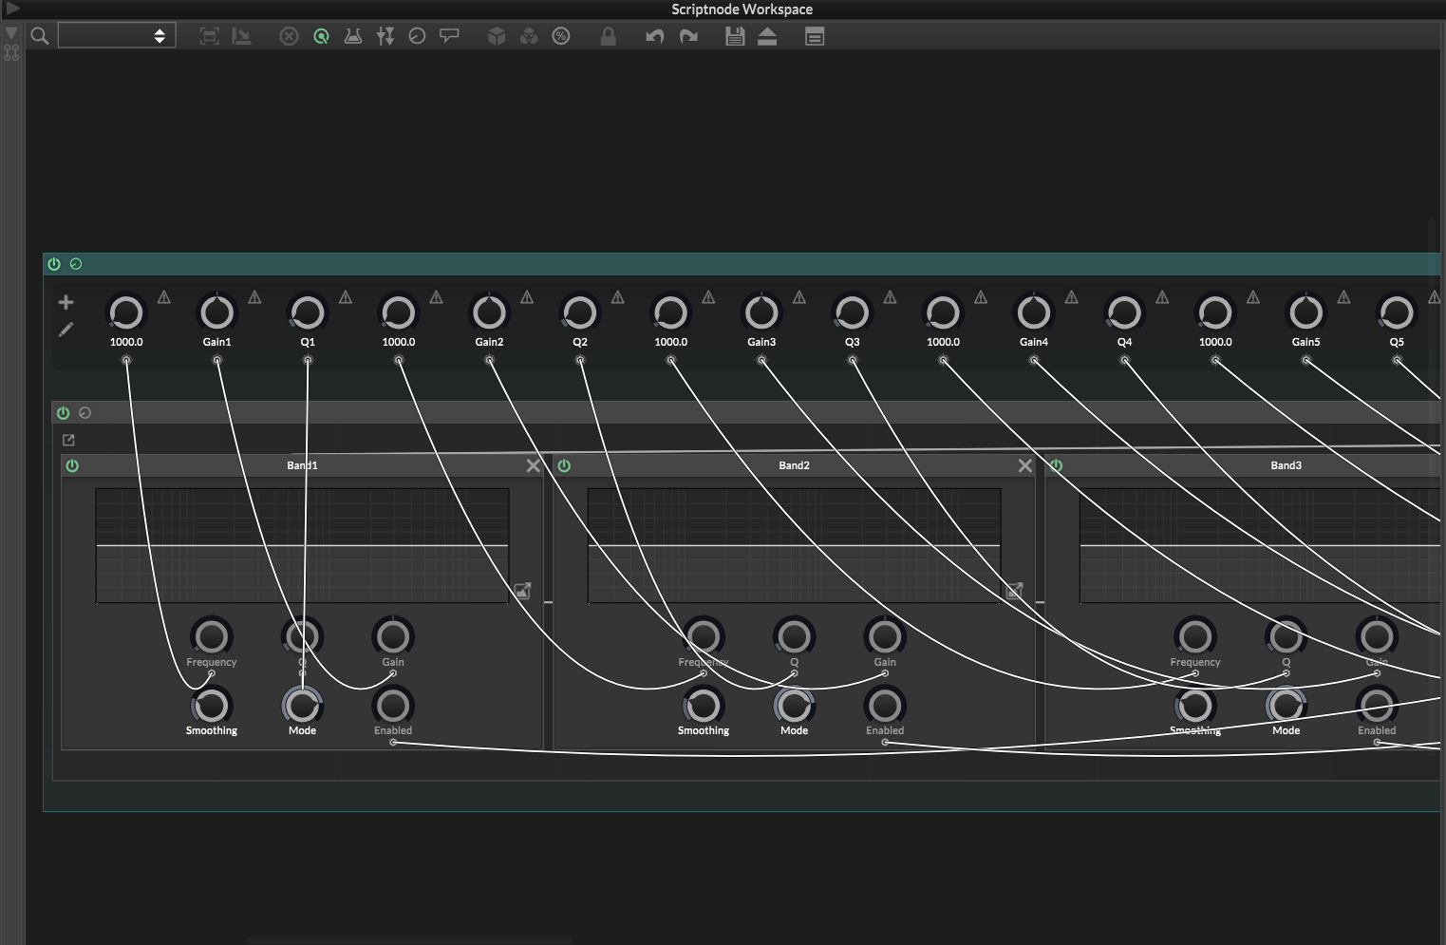
Task: Click the eject/export icon
Action: [767, 36]
